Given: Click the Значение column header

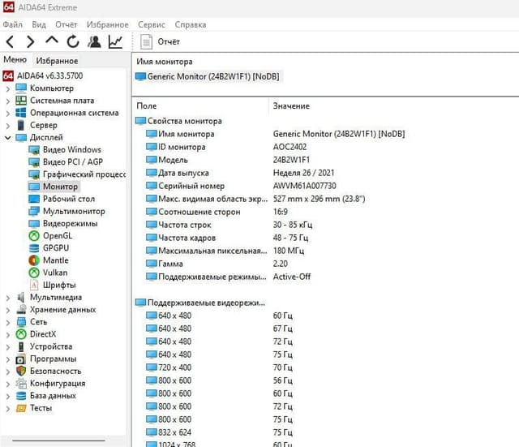Looking at the screenshot, I should tap(291, 106).
